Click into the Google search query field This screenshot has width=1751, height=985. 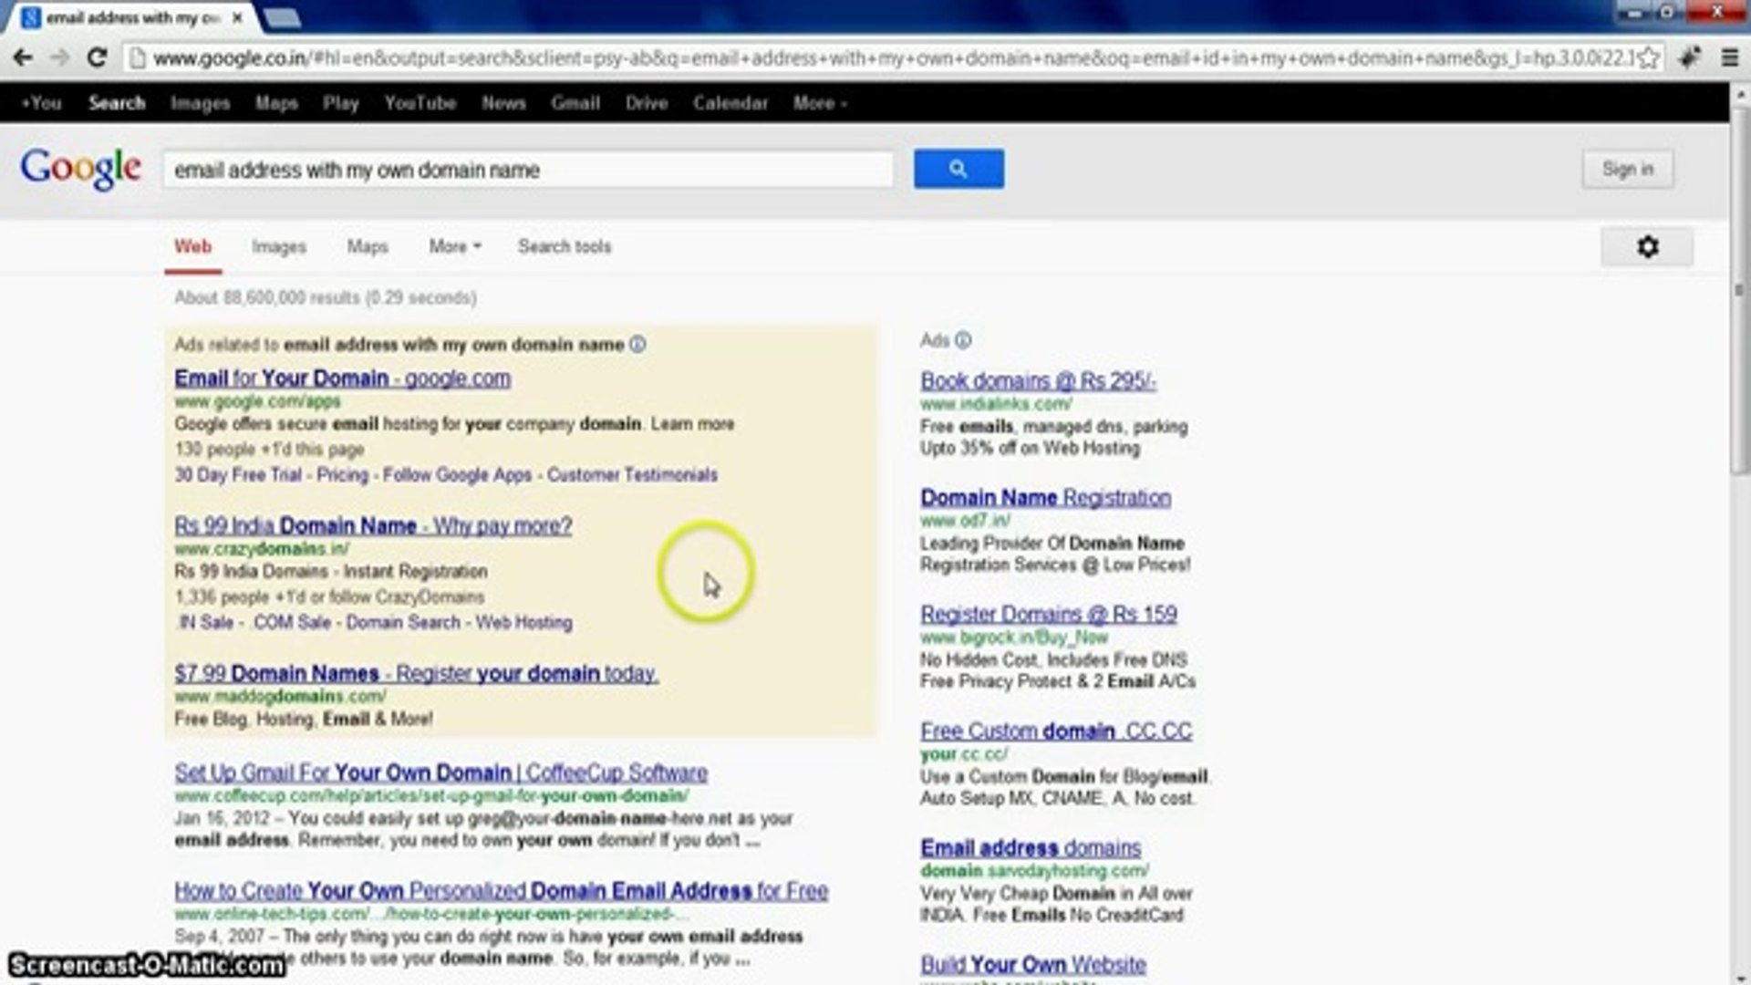(x=527, y=170)
